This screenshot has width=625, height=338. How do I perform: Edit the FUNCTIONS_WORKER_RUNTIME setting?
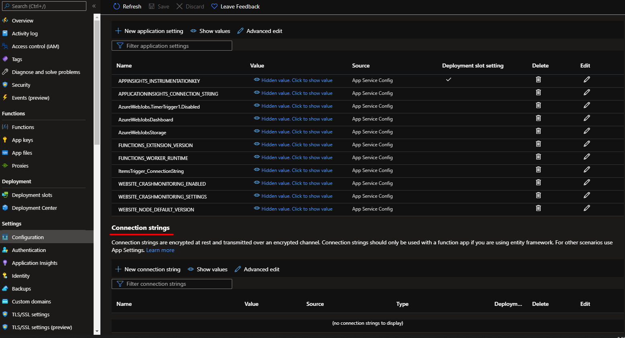[x=587, y=157]
